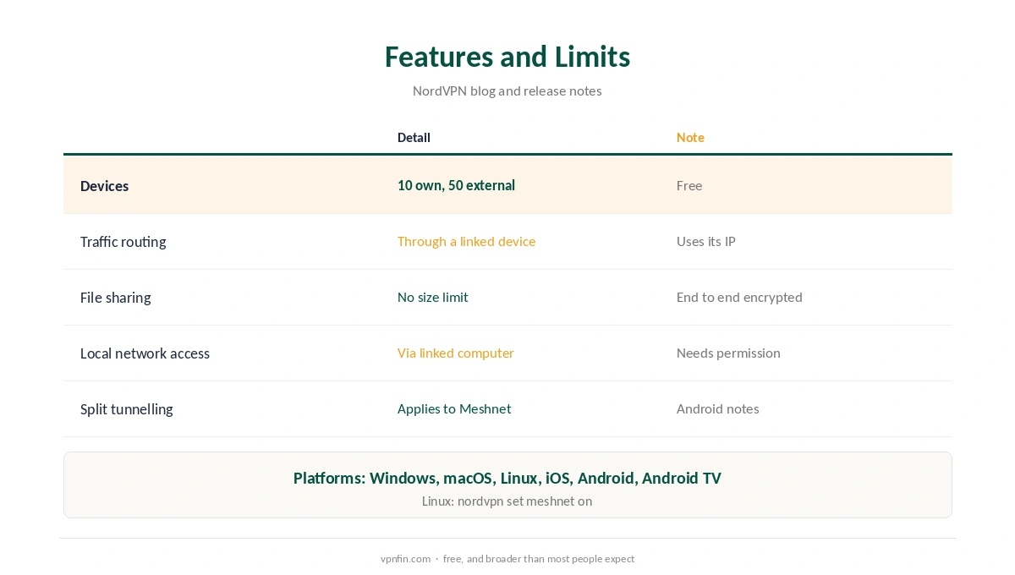Click the 'Needs permission' note

[x=728, y=353]
